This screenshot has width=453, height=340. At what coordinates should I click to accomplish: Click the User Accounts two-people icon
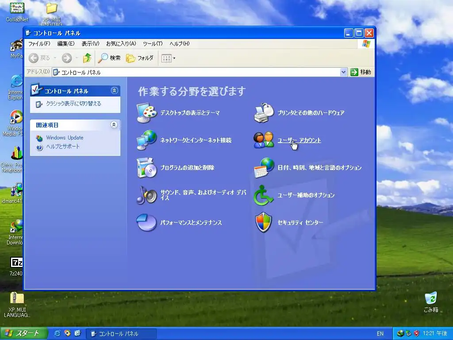click(x=264, y=140)
